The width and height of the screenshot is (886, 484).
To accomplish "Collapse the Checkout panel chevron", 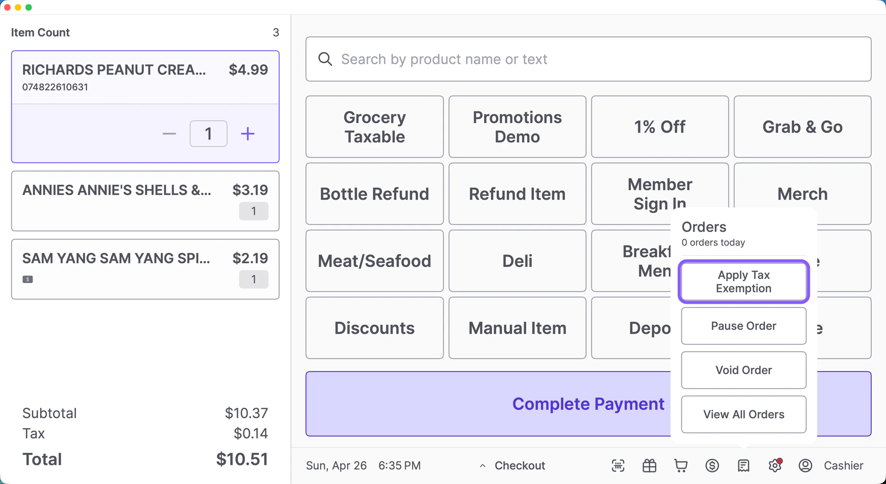I will pyautogui.click(x=482, y=466).
